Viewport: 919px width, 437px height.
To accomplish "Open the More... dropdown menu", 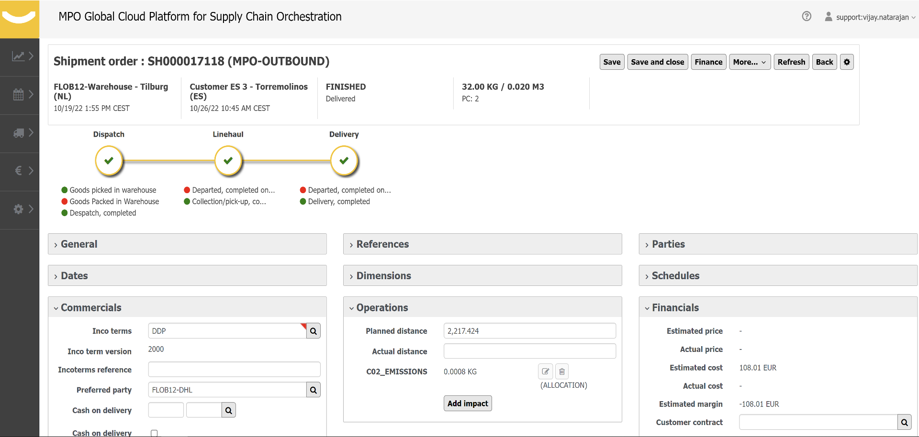I will (x=750, y=62).
